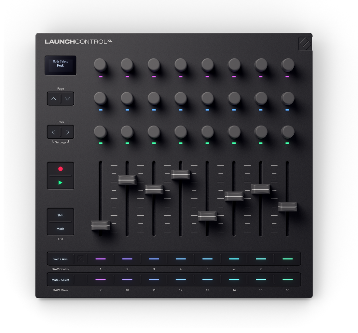The image size is (358, 333).
Task: Grab the fader cap above pad 5
Action: [207, 216]
